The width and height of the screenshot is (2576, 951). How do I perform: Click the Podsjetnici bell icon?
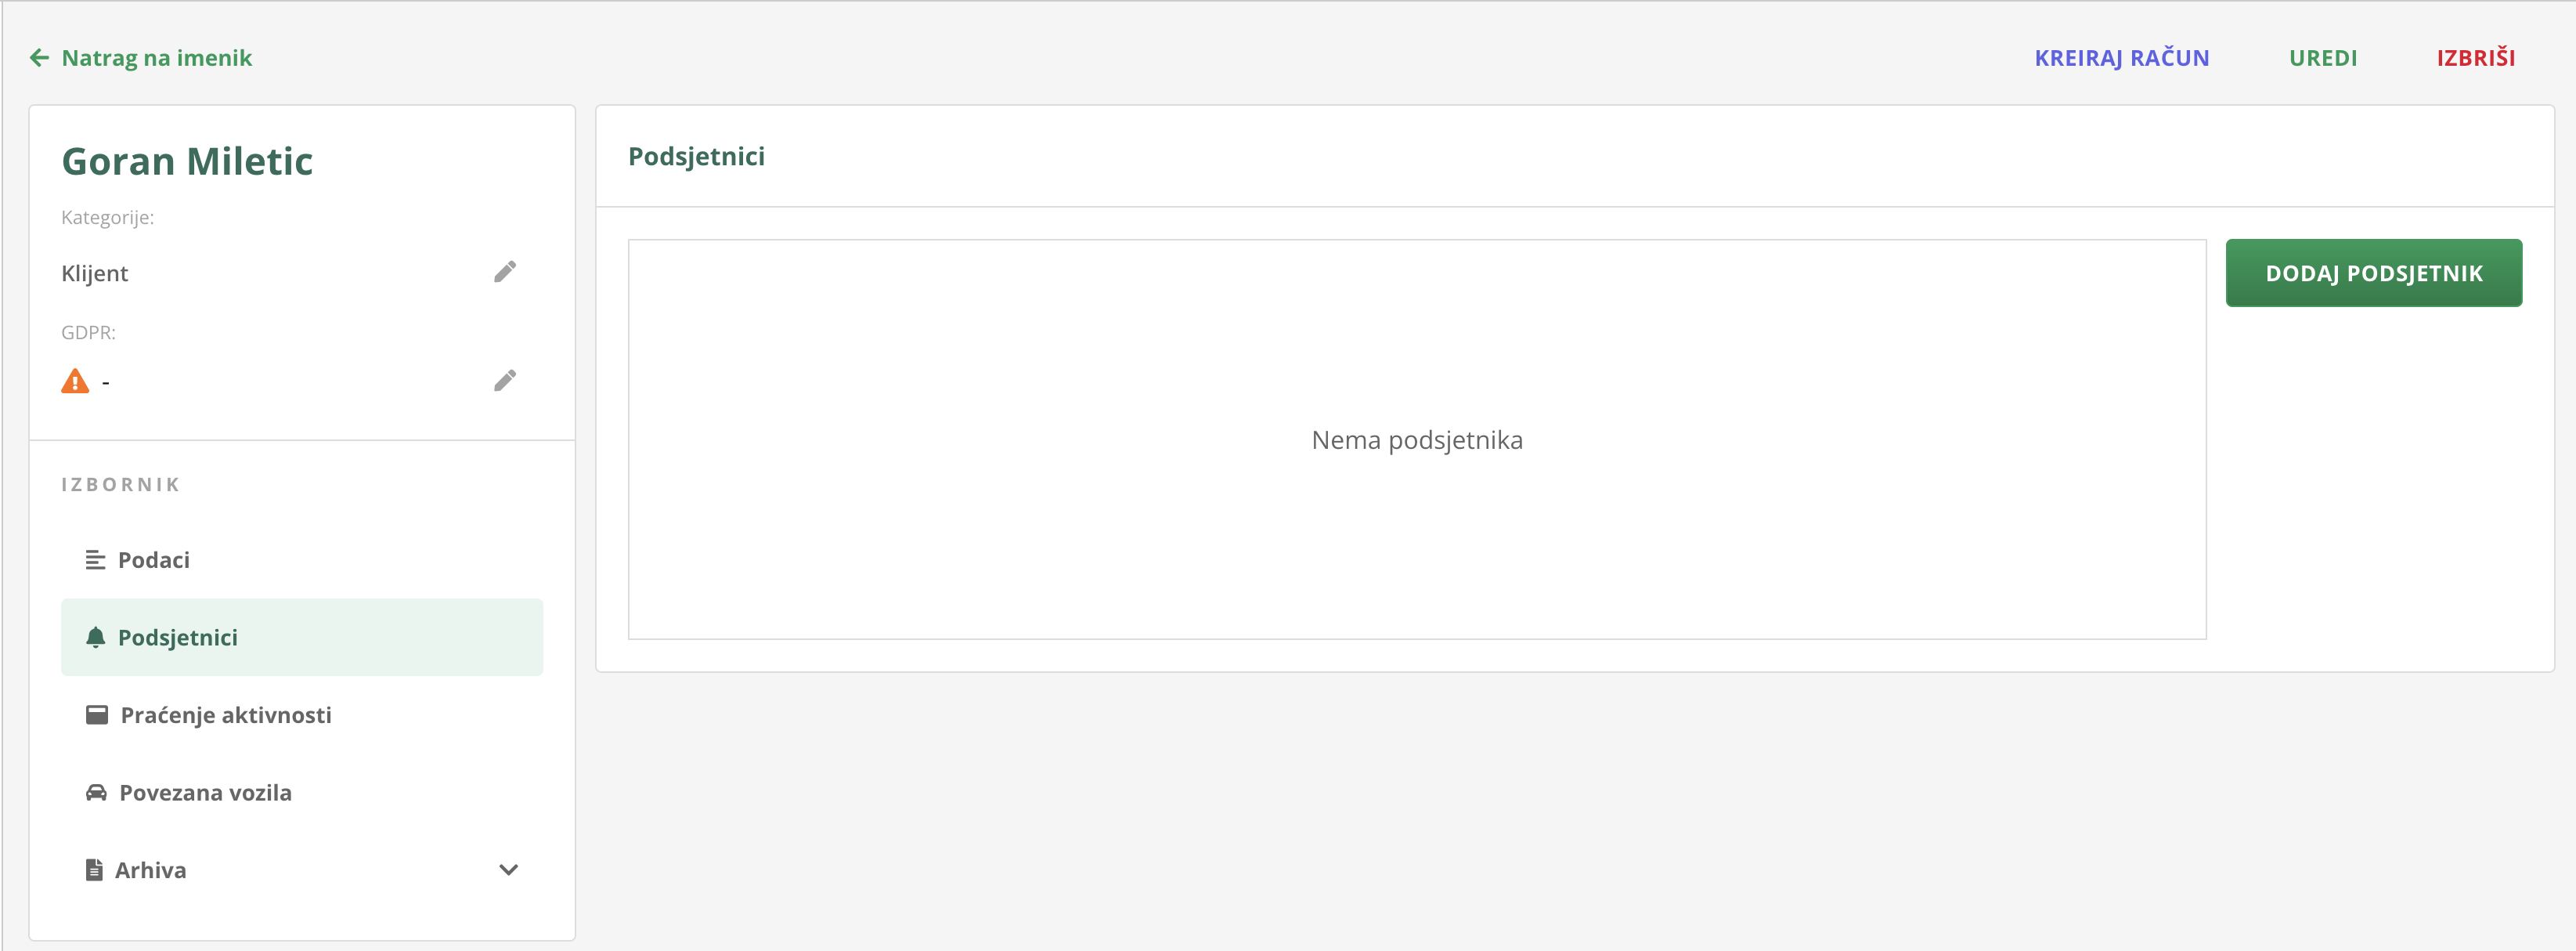click(95, 637)
